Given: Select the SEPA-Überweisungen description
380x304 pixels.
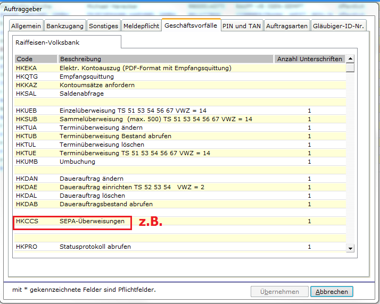Looking at the screenshot, I should pyautogui.click(x=92, y=221).
